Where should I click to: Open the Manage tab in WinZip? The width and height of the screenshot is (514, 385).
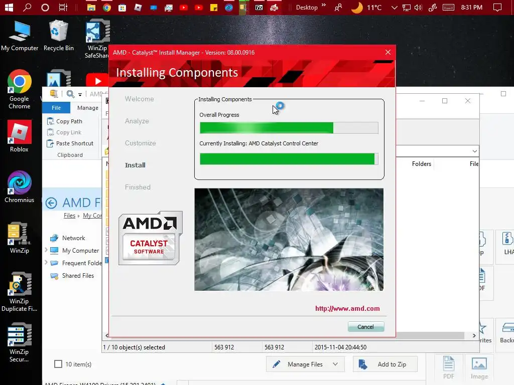(87, 108)
